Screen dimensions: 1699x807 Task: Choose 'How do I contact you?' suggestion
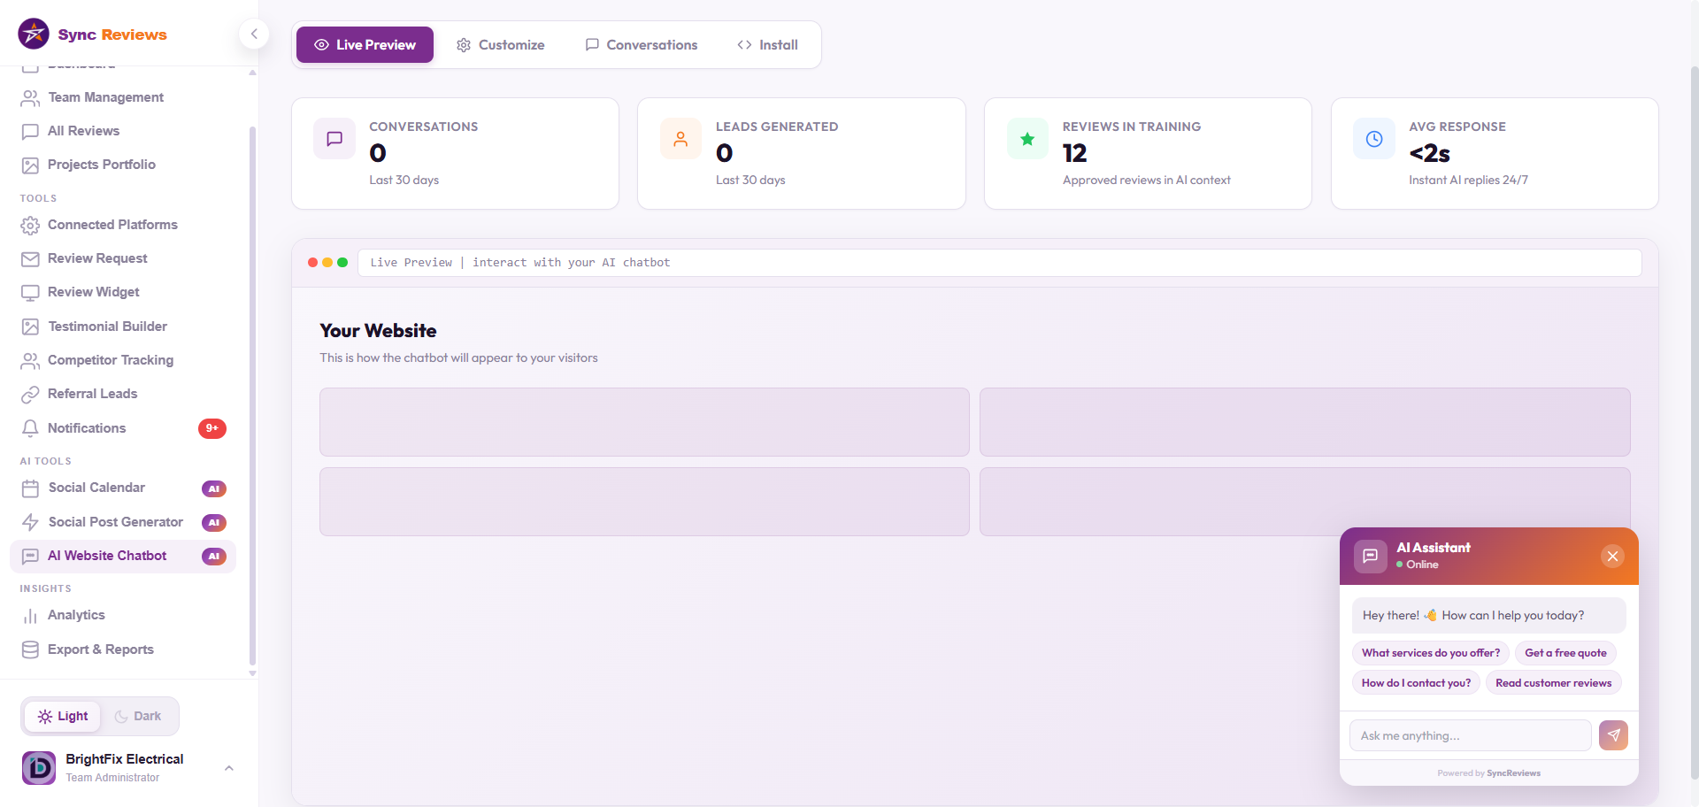(x=1416, y=683)
